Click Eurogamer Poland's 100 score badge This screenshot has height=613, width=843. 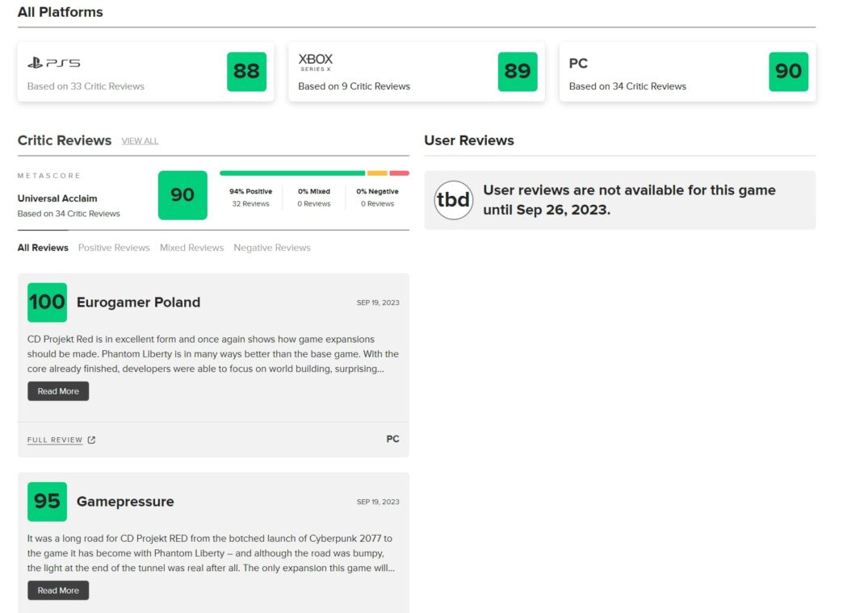pos(48,302)
